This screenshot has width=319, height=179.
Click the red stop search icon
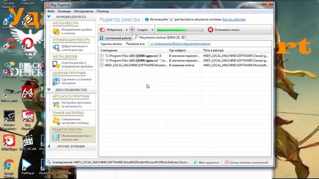coord(210,30)
